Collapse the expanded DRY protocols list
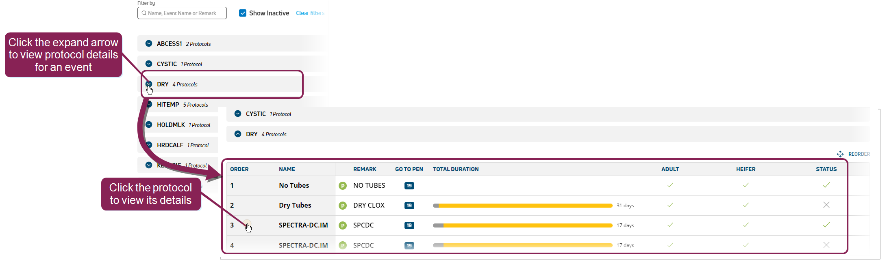 tap(238, 134)
